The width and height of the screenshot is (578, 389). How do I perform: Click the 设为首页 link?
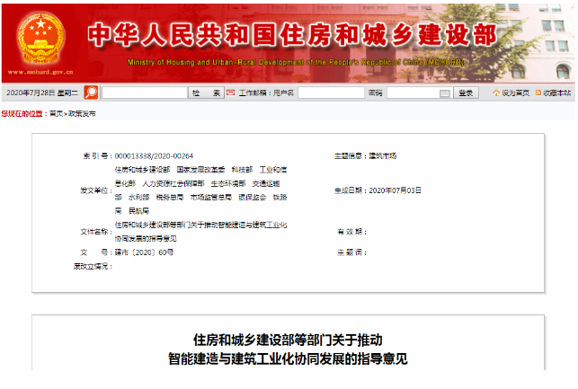tap(516, 93)
